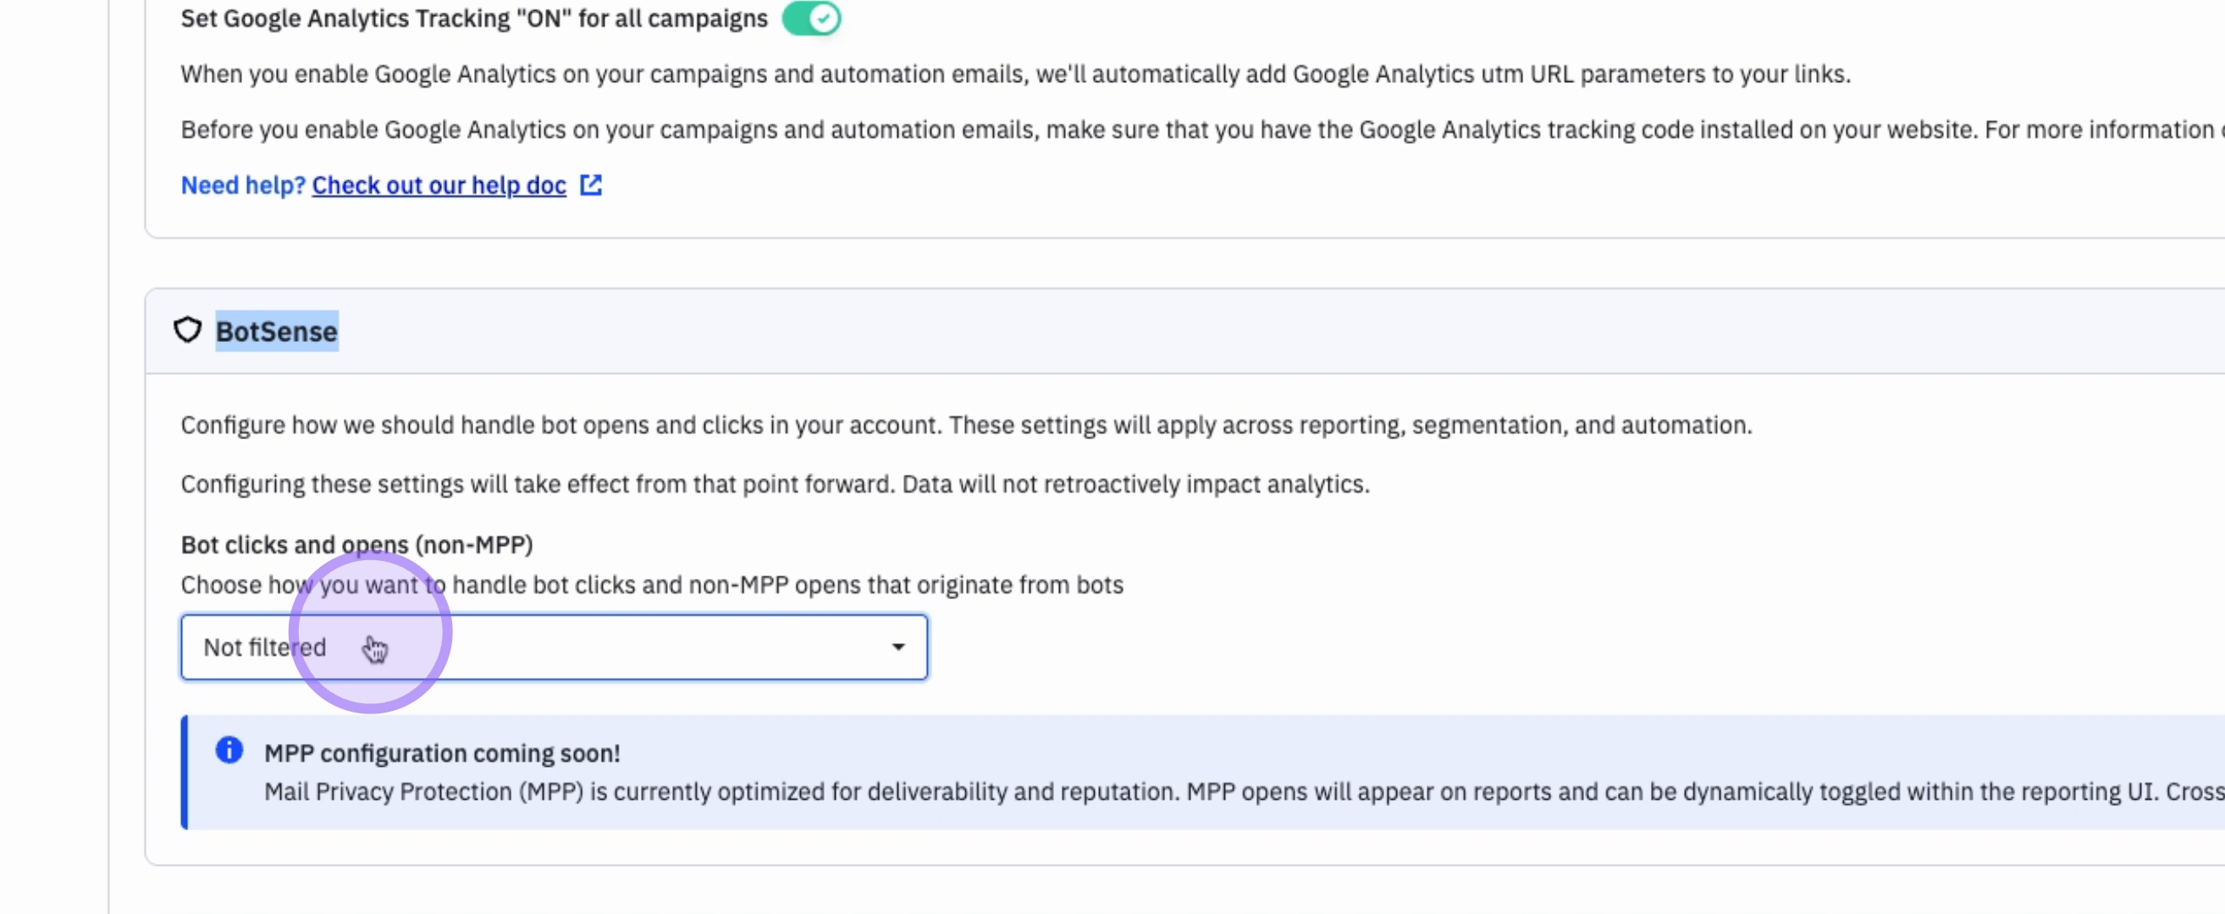Click the BotSense shield icon
Viewport: 2225px width, 914px height.
pos(187,330)
